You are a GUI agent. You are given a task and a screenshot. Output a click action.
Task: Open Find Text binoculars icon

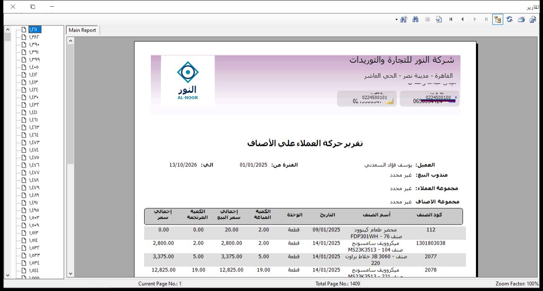click(416, 19)
